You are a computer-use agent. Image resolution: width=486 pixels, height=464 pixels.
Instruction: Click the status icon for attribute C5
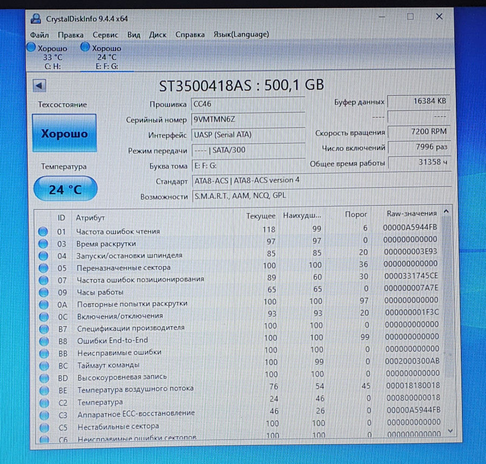(x=44, y=428)
